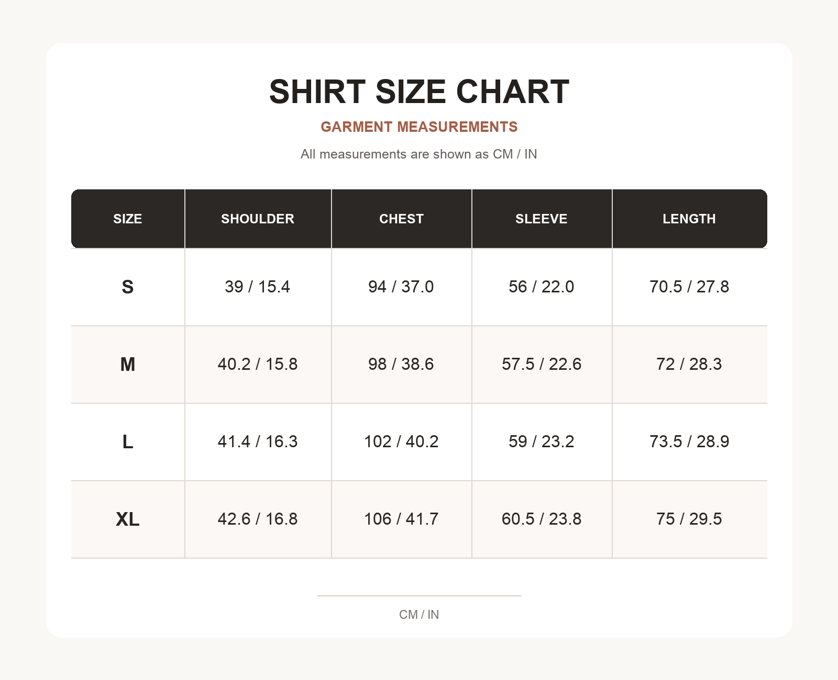Click the 102 / 40.2 chest cell

point(401,441)
